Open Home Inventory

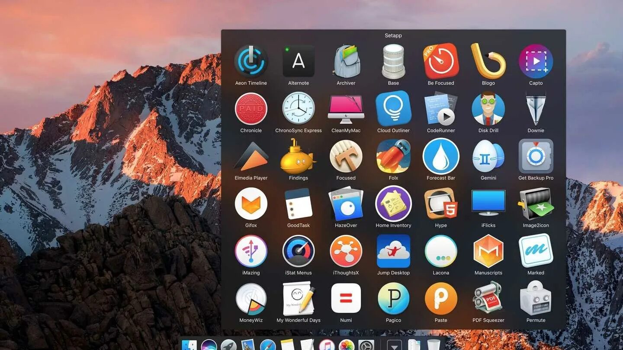pyautogui.click(x=393, y=204)
